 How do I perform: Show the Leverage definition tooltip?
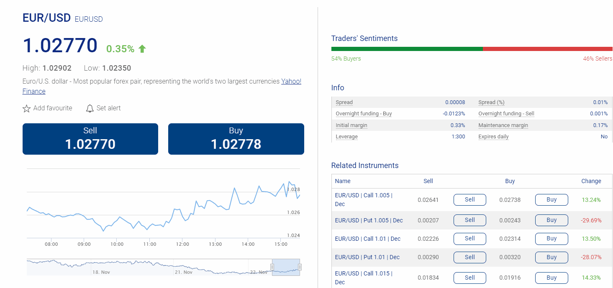point(346,136)
